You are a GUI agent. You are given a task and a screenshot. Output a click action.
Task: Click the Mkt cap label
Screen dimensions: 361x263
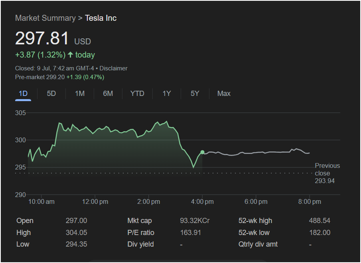140,221
